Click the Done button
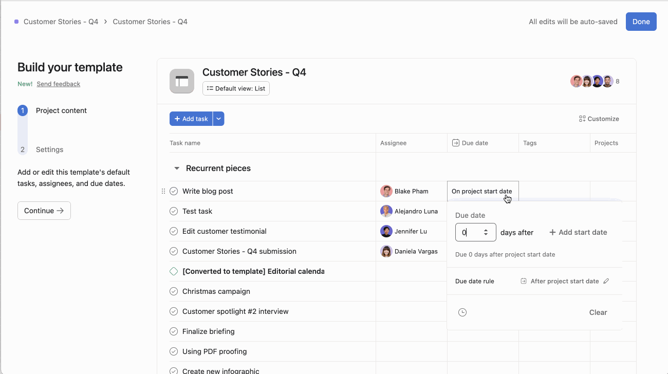668x374 pixels. 641,22
